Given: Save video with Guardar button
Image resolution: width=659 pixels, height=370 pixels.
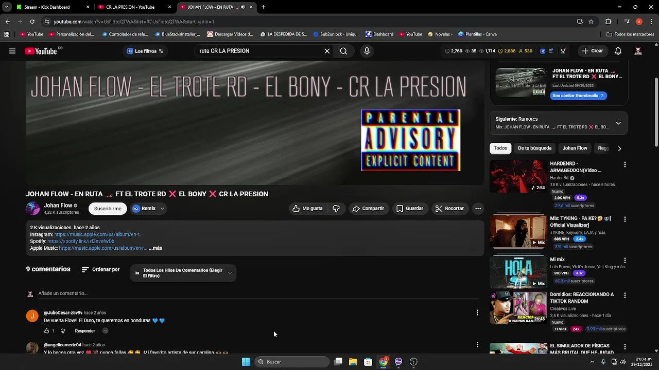Looking at the screenshot, I should coord(410,209).
